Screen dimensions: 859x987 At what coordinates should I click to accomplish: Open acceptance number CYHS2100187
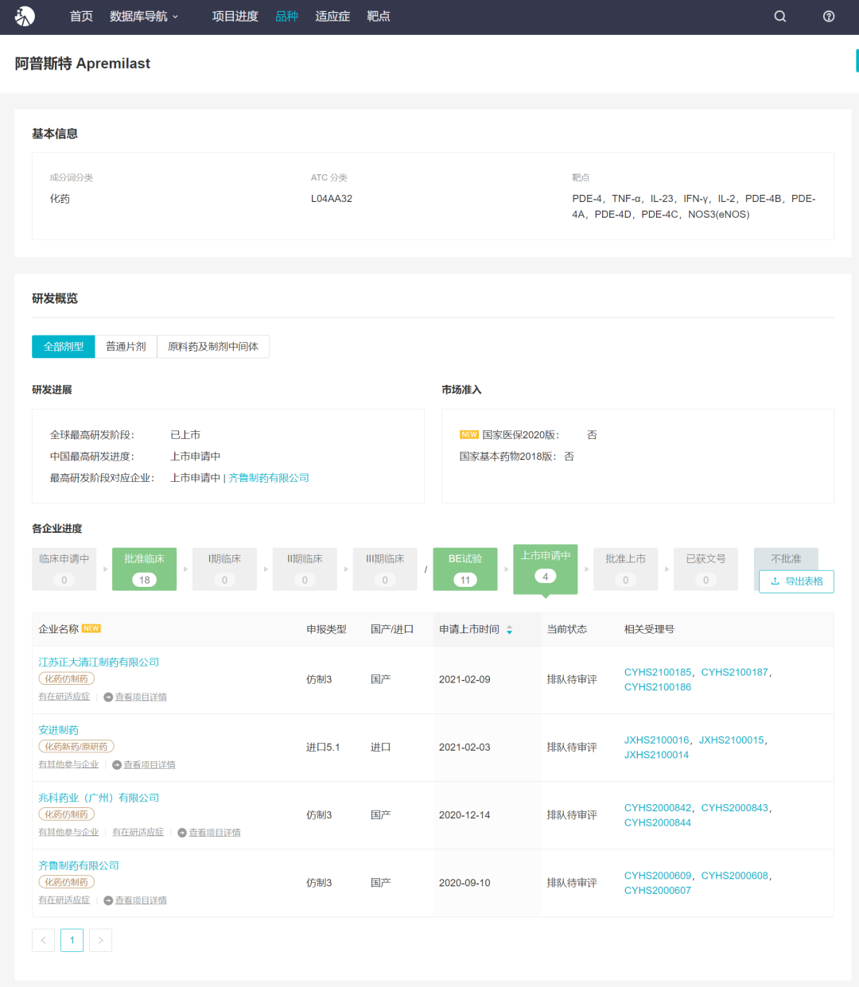735,672
